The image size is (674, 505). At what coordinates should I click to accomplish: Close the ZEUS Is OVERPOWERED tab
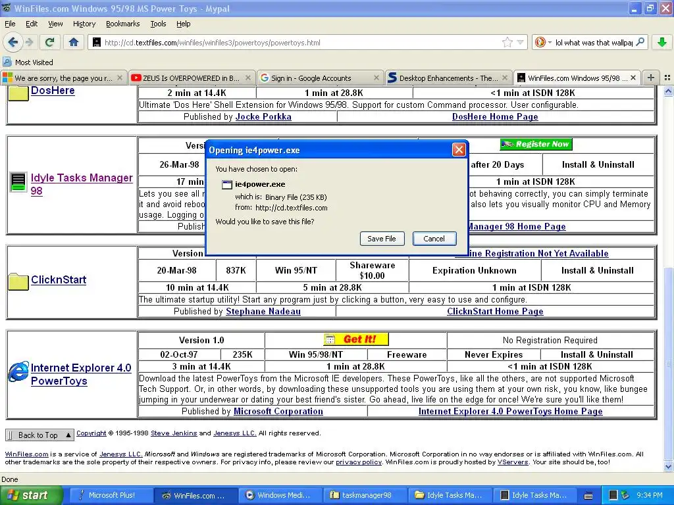(248, 78)
